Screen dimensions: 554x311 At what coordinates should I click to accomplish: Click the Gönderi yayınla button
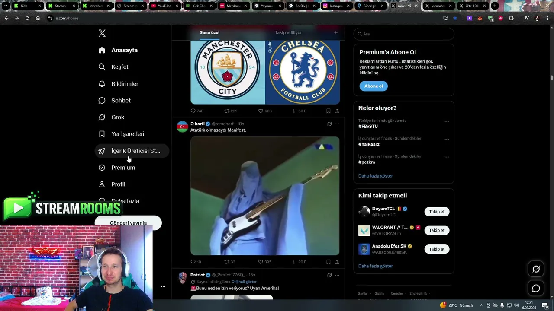(128, 223)
